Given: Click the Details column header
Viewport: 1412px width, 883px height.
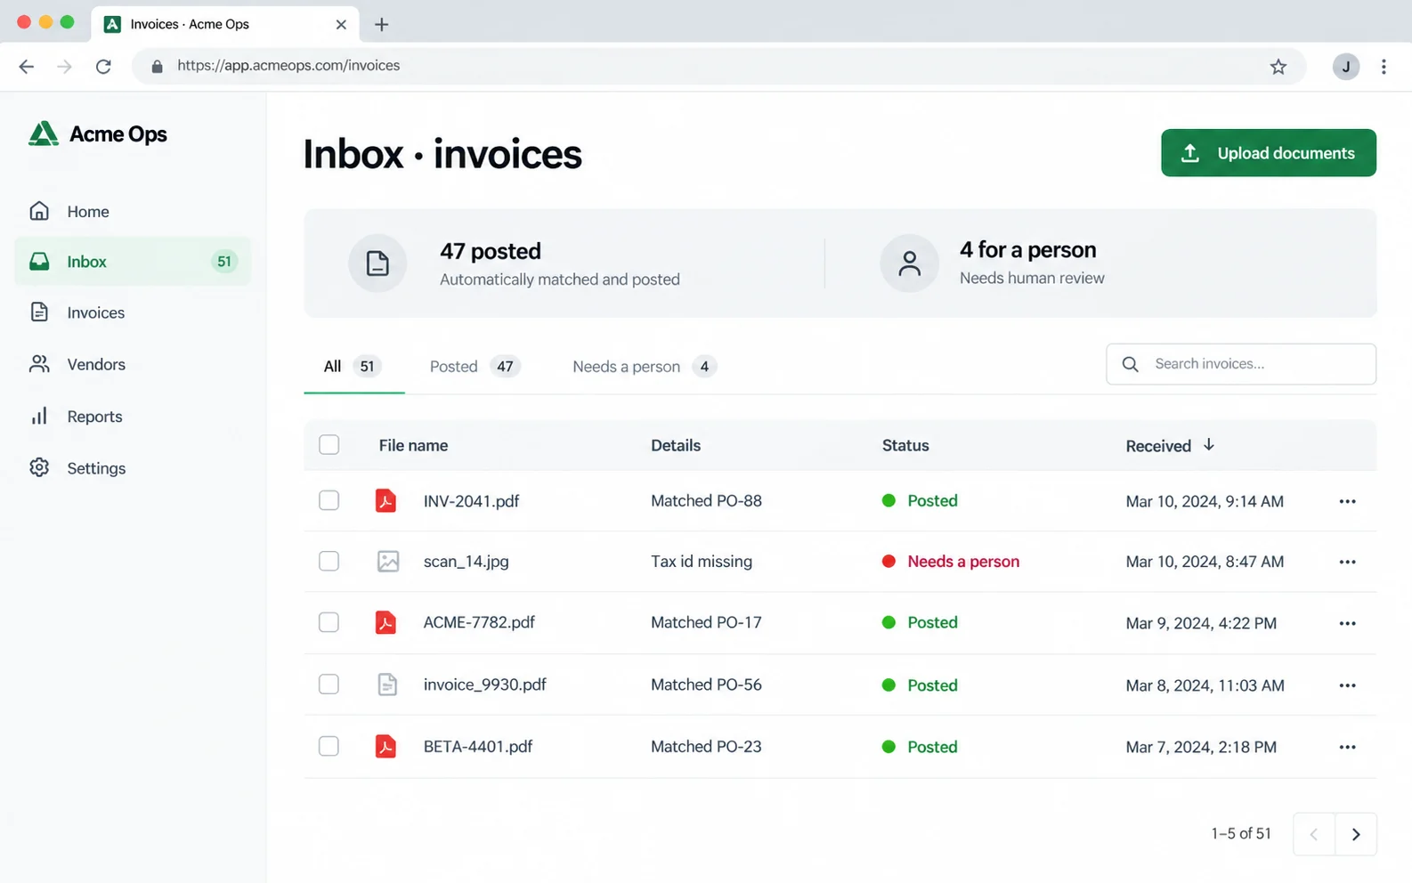Looking at the screenshot, I should [676, 445].
